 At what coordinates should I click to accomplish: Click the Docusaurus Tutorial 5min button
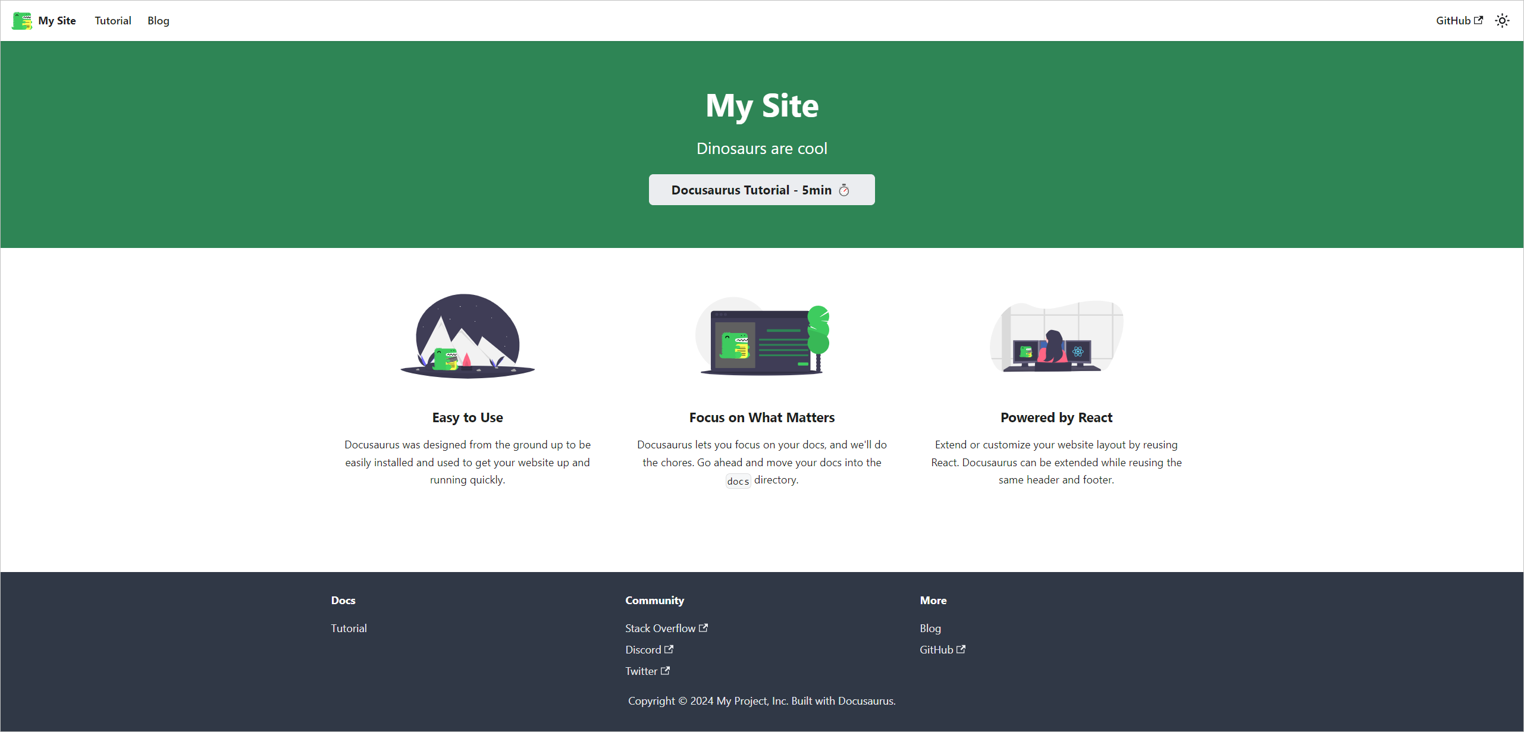coord(762,190)
